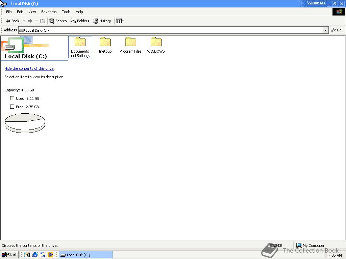Click the Comments? link in title bar
Viewport: 346px width, 259px height.
coord(316,3)
